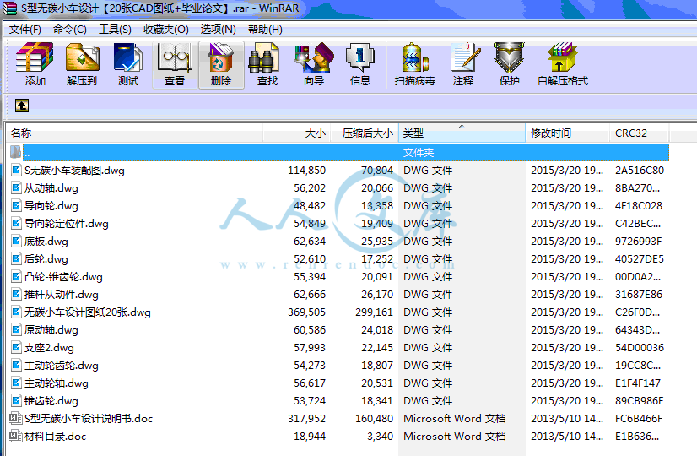Sort by the CRC32 column header
Screen dimensions: 697x456
(x=639, y=133)
